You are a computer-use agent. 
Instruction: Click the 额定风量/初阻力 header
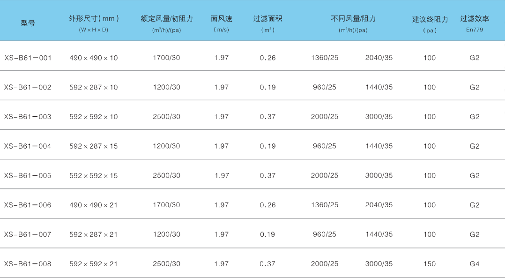click(x=166, y=19)
